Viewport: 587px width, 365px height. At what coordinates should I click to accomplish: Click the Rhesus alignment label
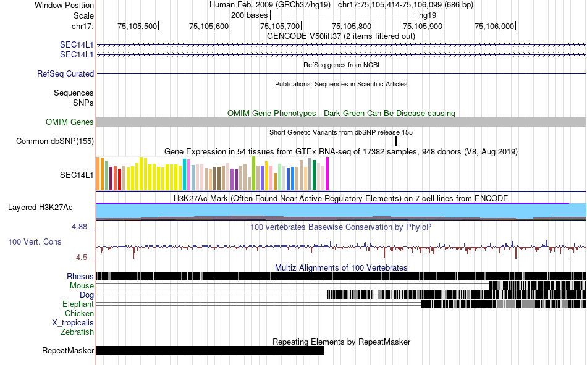pyautogui.click(x=80, y=276)
